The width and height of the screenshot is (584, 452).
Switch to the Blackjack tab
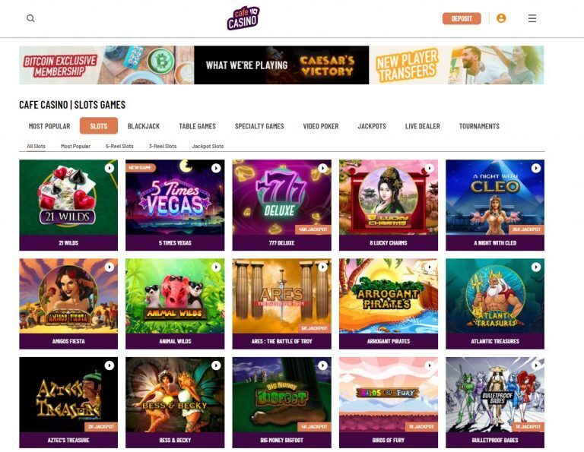pyautogui.click(x=144, y=126)
